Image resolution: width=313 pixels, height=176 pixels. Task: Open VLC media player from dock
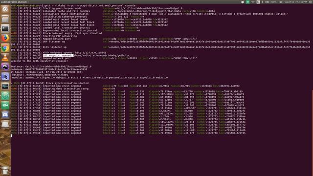point(5,58)
